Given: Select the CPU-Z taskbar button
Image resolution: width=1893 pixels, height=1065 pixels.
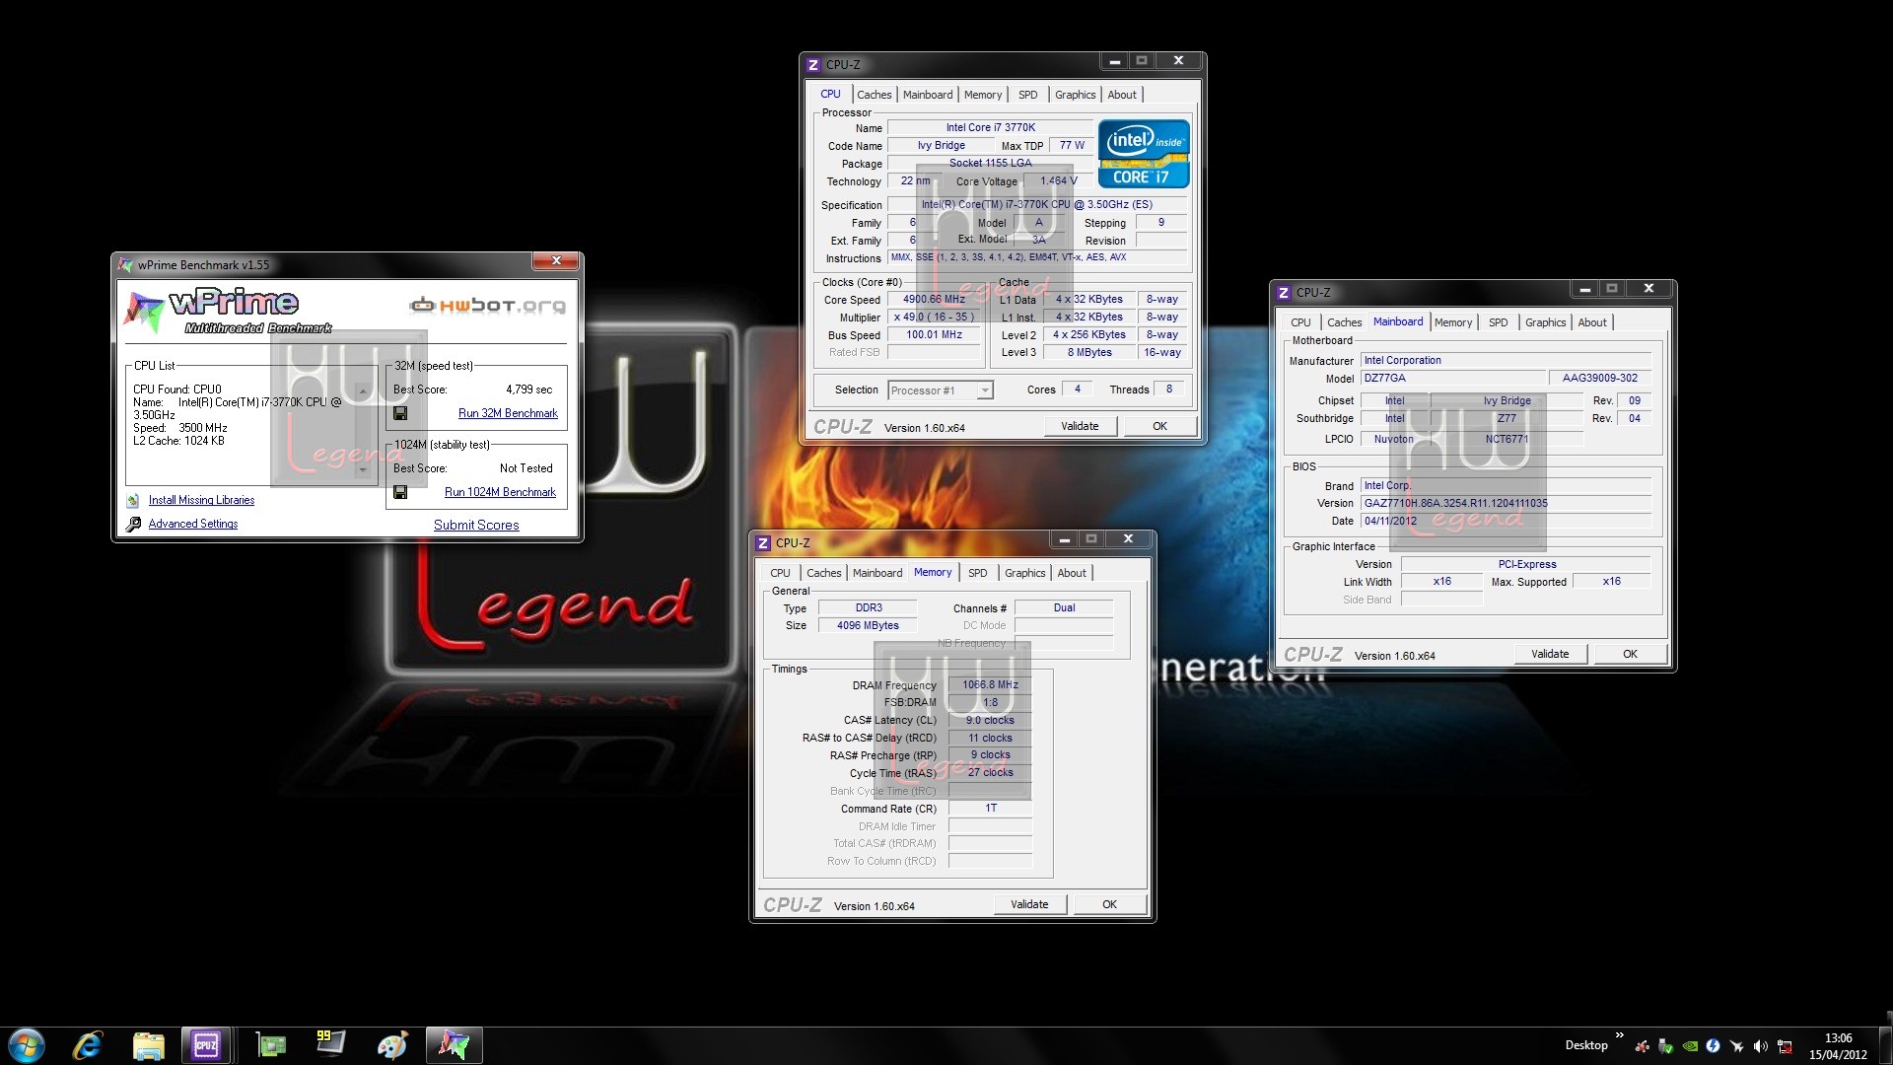Looking at the screenshot, I should click(206, 1045).
